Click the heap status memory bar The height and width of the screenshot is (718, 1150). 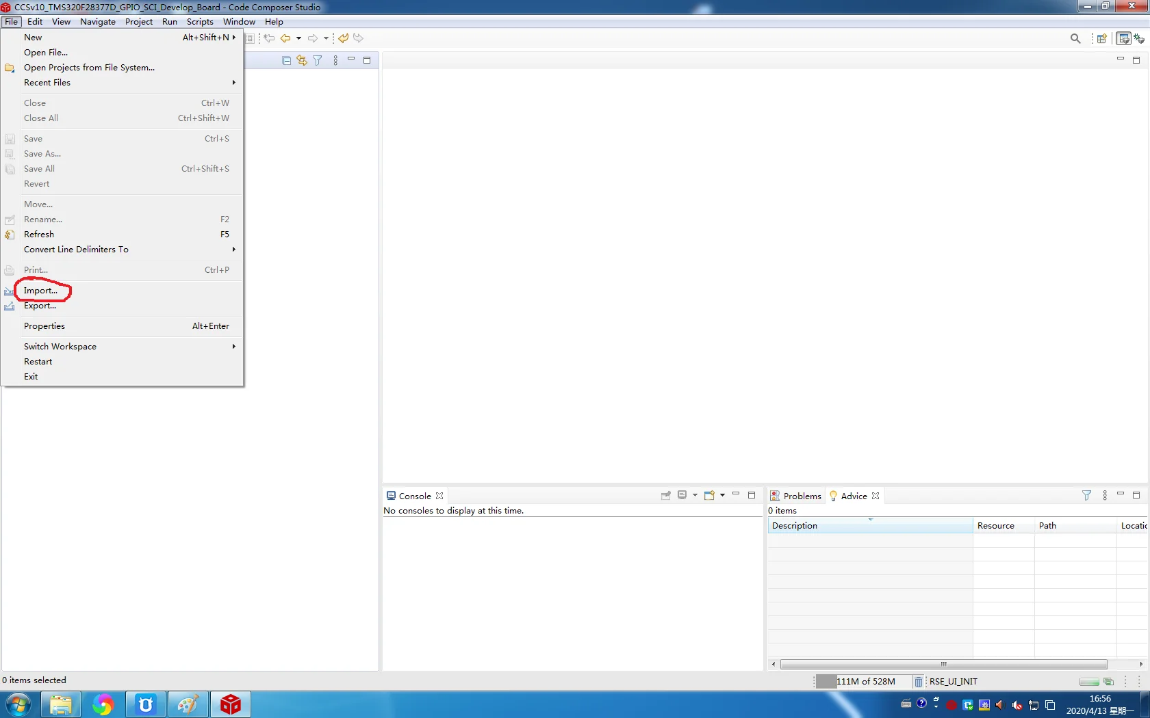(x=864, y=682)
